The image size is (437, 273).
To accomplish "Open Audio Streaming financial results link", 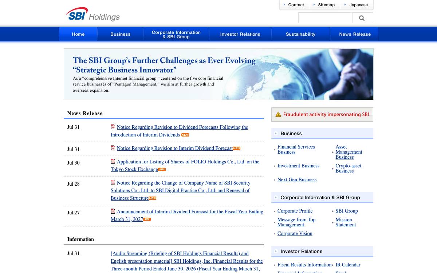I will point(186,261).
